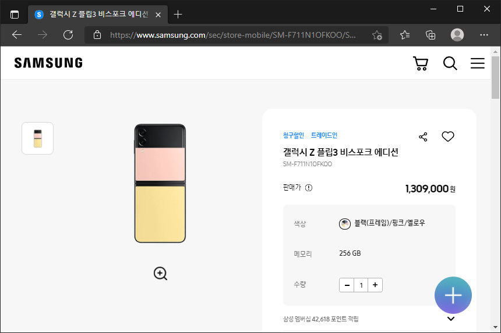
Task: Open browser Collections
Action: click(431, 35)
